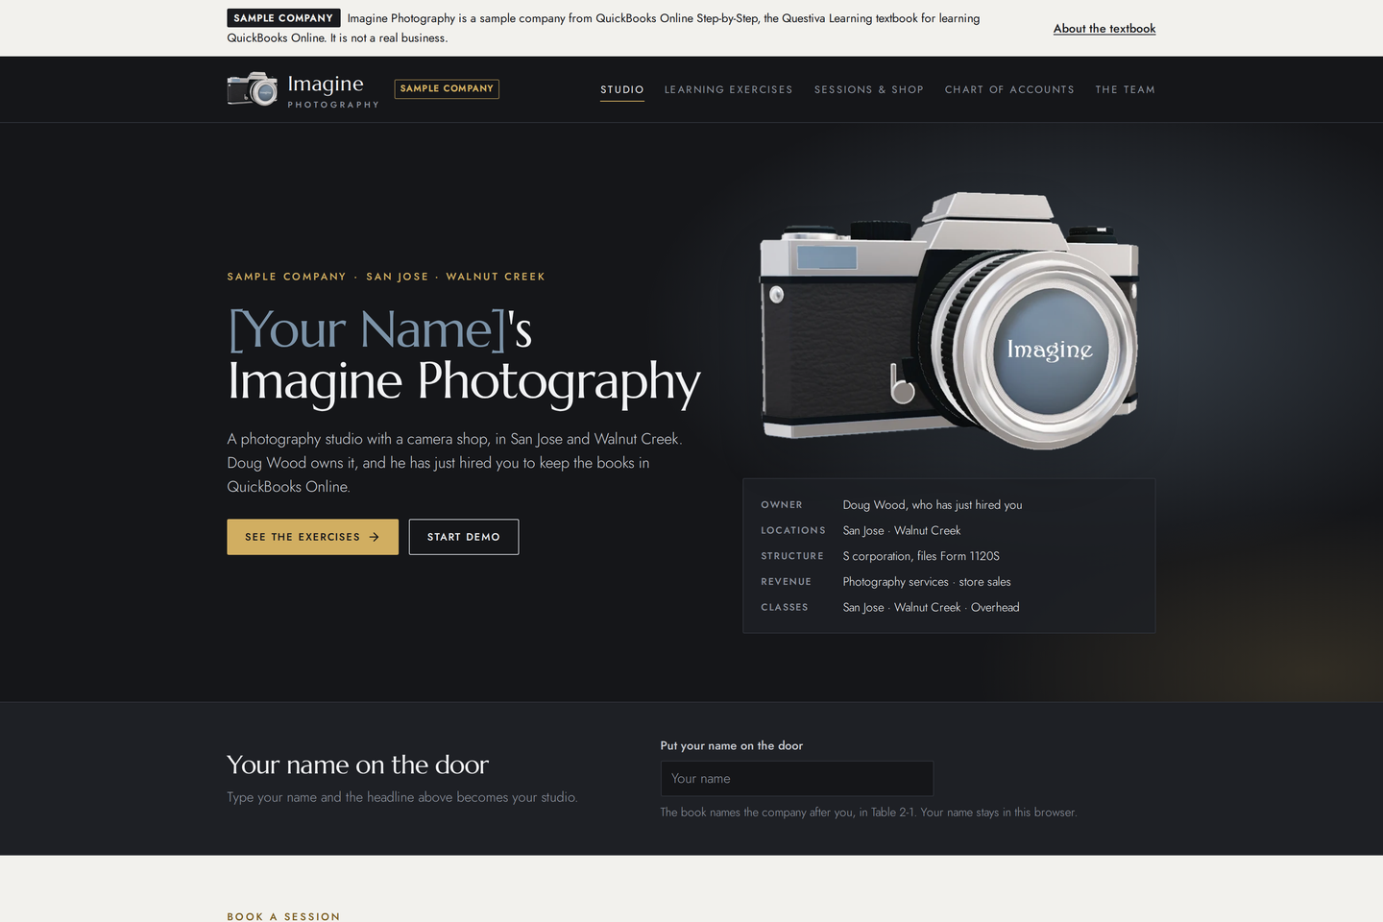
Task: Click the OWNER label in info card
Action: pyautogui.click(x=782, y=505)
